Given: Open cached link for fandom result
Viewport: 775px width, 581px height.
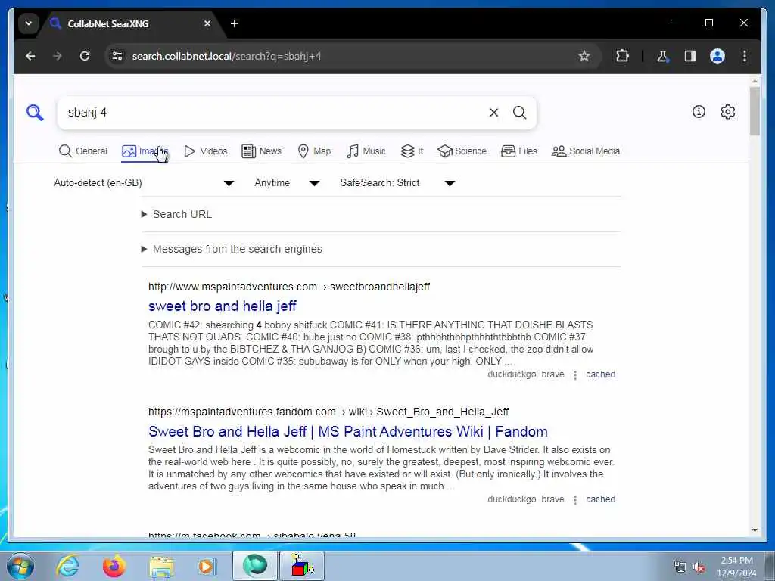Looking at the screenshot, I should click(600, 499).
